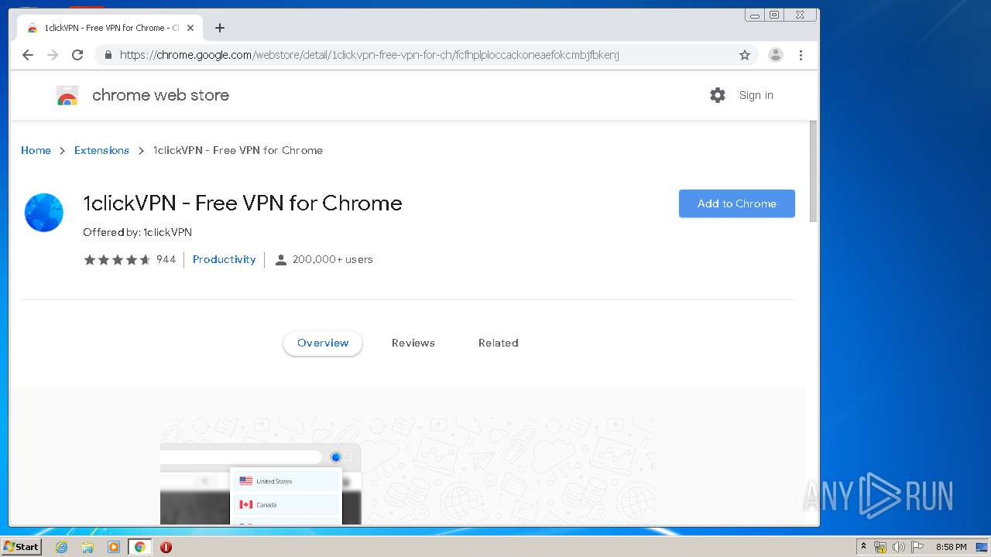Launch Internet Explorer from taskbar
This screenshot has width=991, height=557.
61,547
